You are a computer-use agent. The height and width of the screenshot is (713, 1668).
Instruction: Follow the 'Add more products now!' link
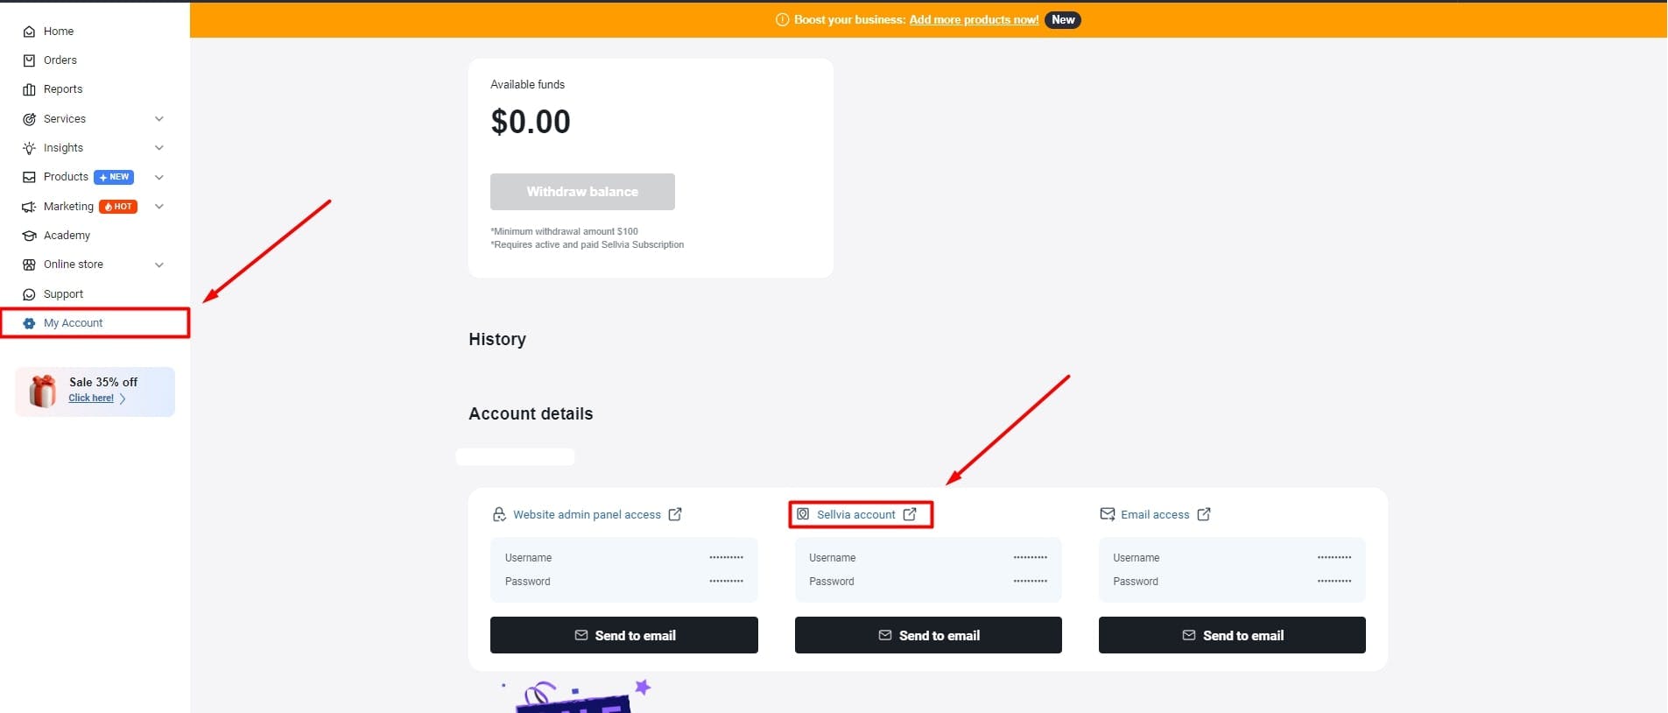click(x=974, y=20)
